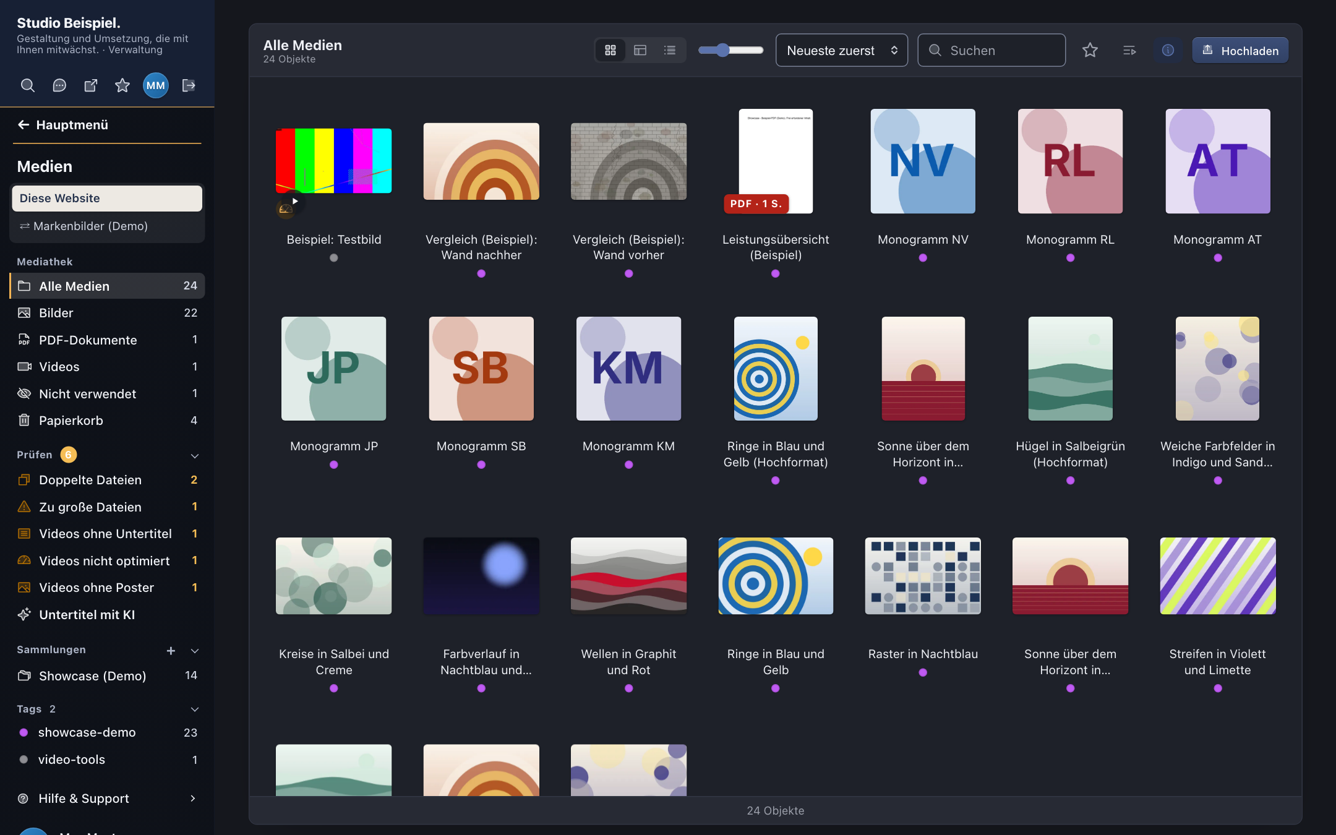Select Diese Website source
Image resolution: width=1336 pixels, height=835 pixels.
[107, 199]
